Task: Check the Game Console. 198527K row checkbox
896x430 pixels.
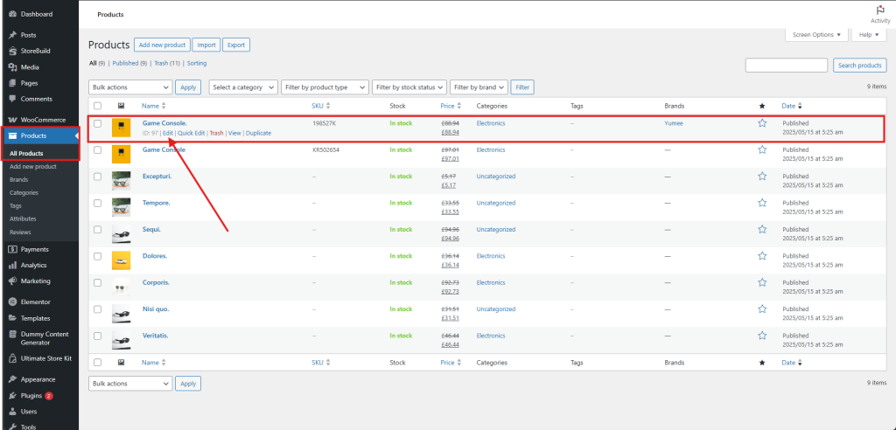Action: point(98,123)
